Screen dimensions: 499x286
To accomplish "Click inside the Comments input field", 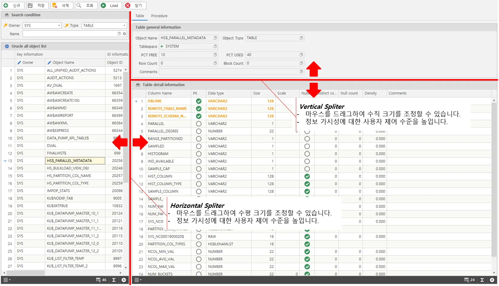I will (x=230, y=71).
